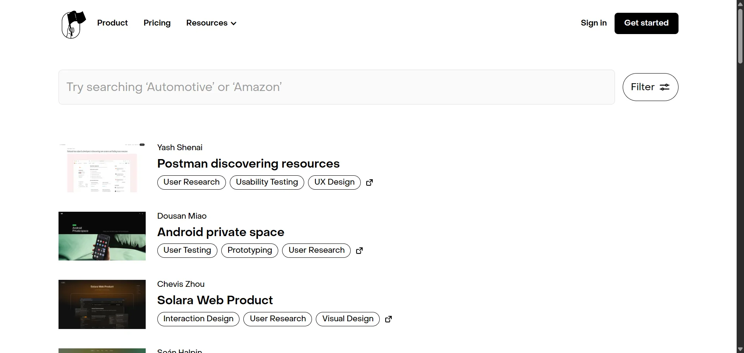Open the Filter button
The image size is (744, 353).
(x=650, y=87)
